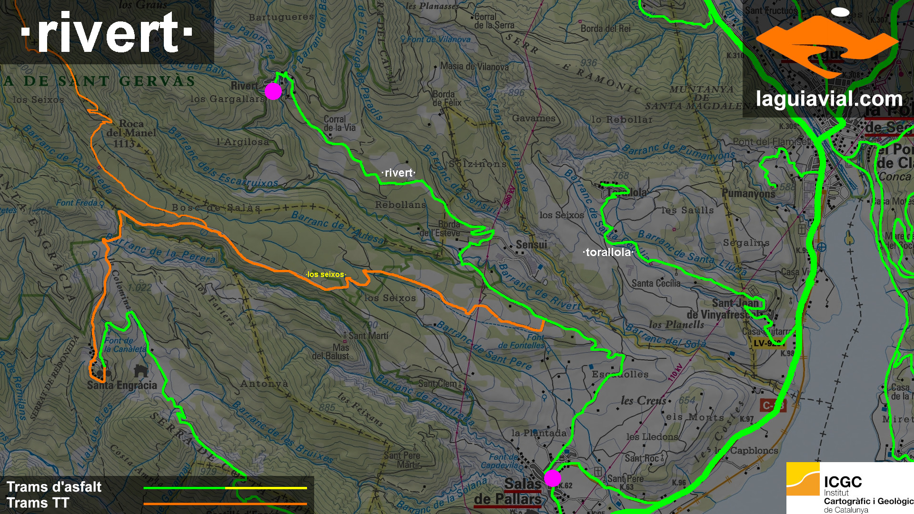
Task: Click the white ·rivert· route label
Action: coord(398,173)
